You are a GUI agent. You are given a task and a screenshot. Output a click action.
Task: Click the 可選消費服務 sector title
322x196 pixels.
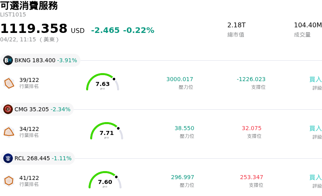pyautogui.click(x=29, y=6)
